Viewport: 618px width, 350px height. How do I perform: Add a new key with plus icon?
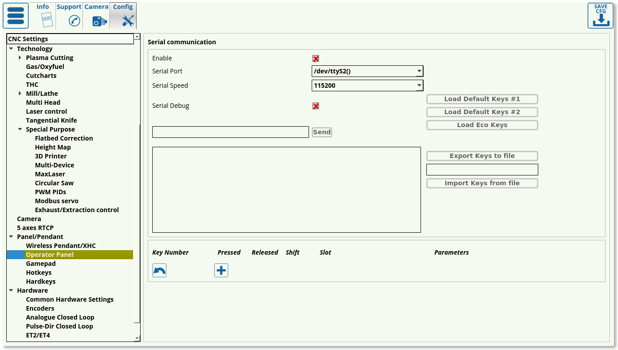click(x=221, y=270)
